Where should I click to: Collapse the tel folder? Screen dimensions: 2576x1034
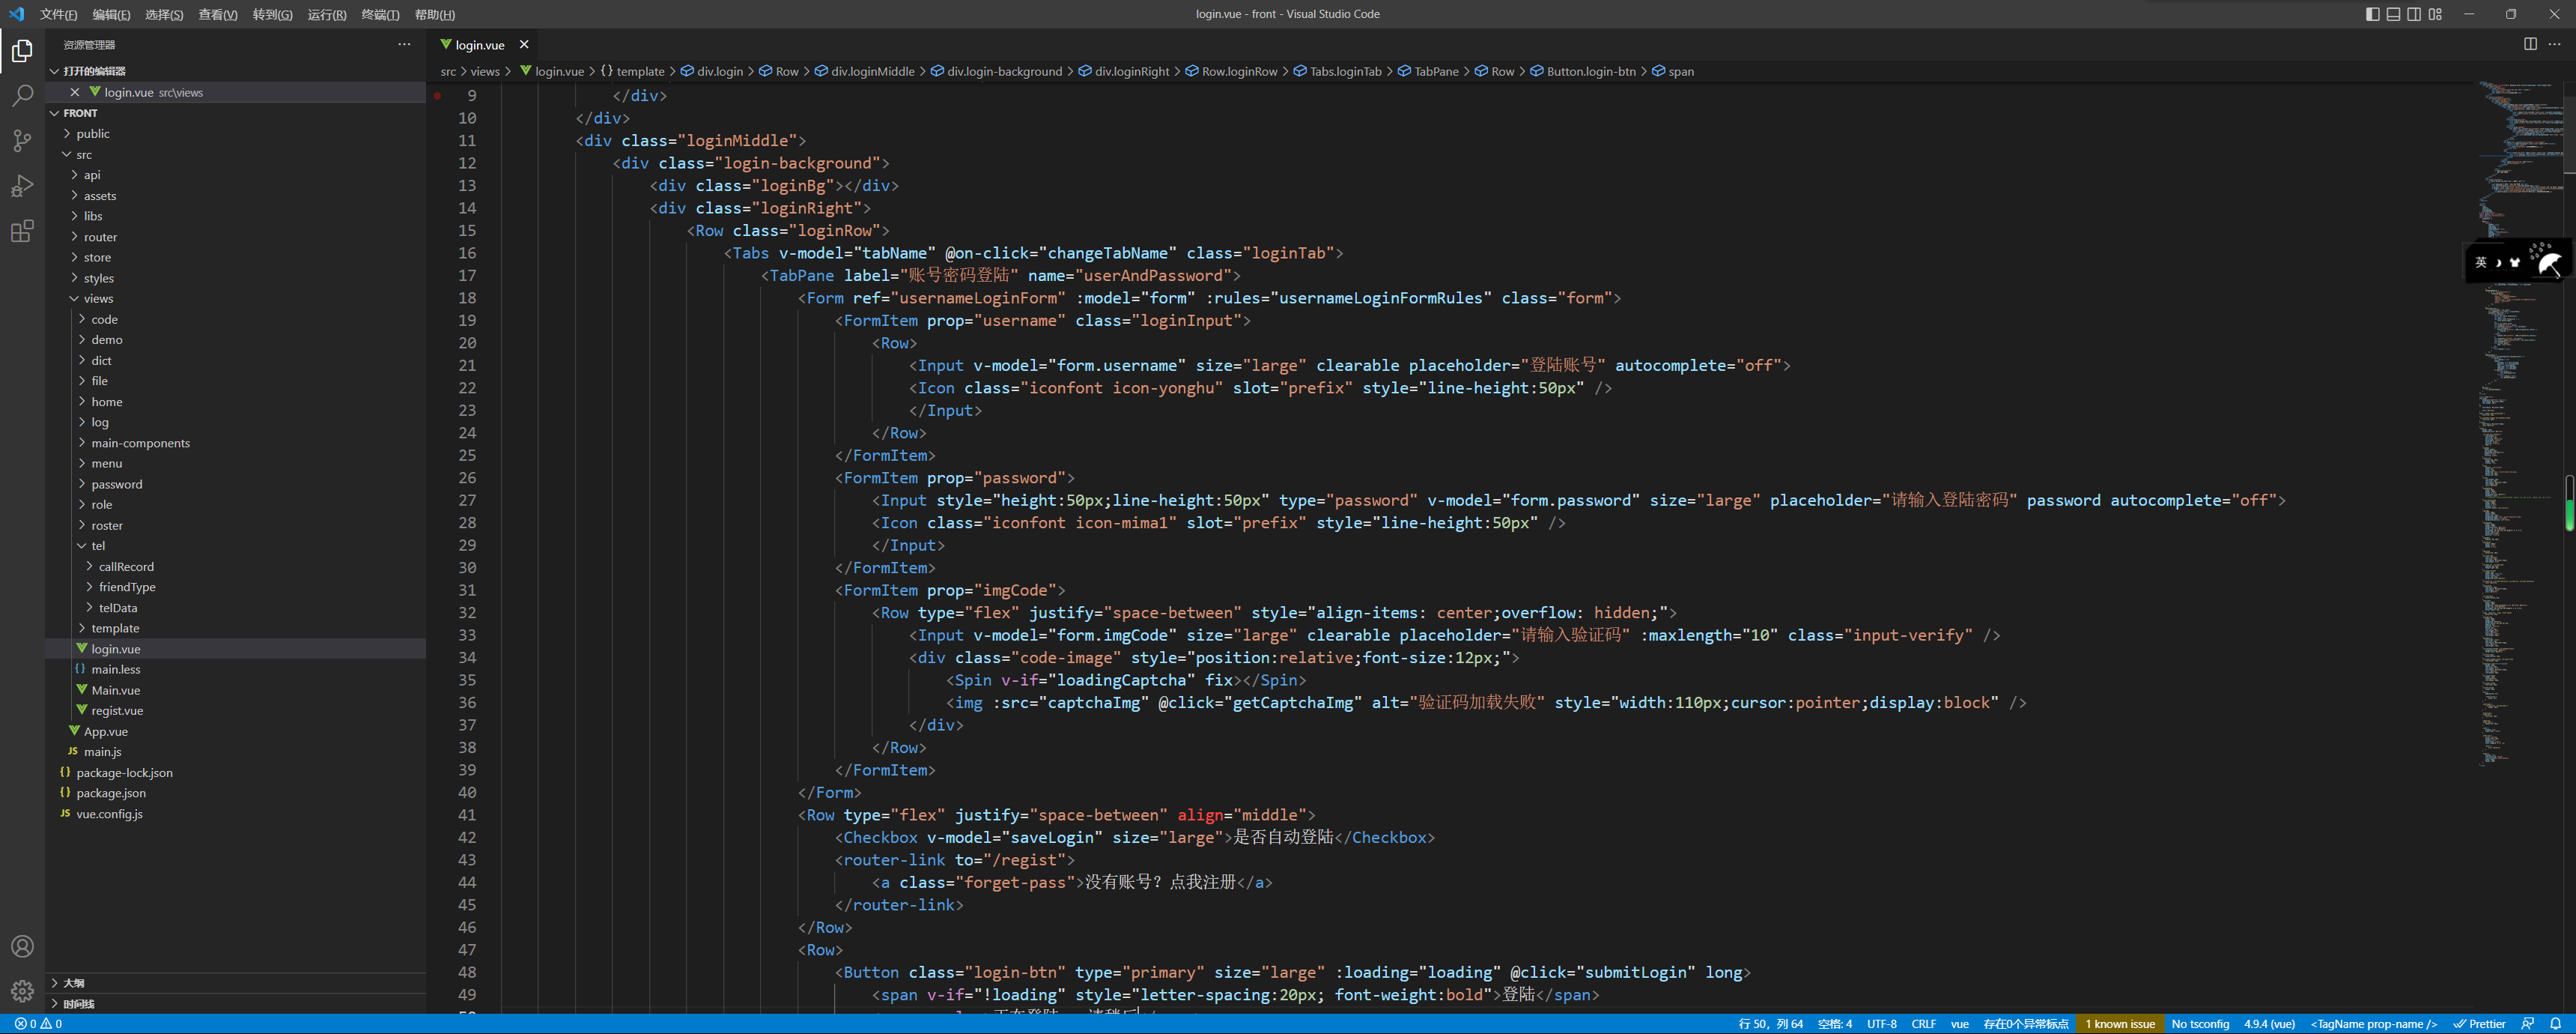pos(97,545)
